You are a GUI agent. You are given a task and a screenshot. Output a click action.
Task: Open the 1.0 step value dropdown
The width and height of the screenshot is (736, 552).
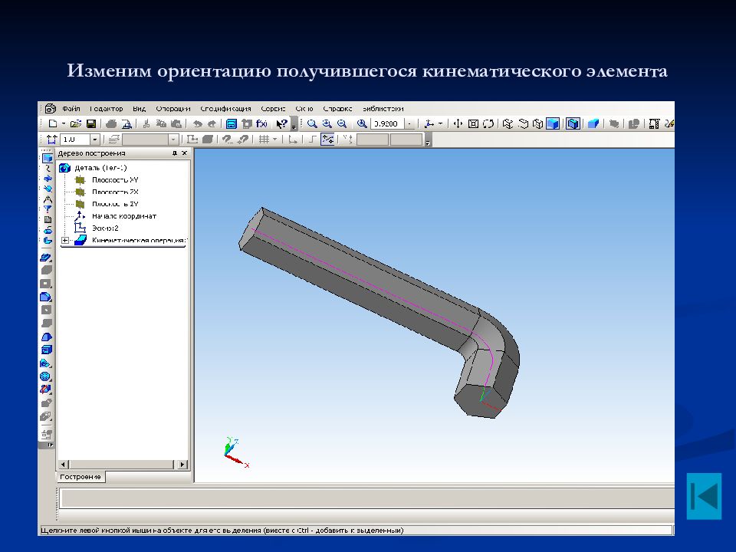click(95, 140)
